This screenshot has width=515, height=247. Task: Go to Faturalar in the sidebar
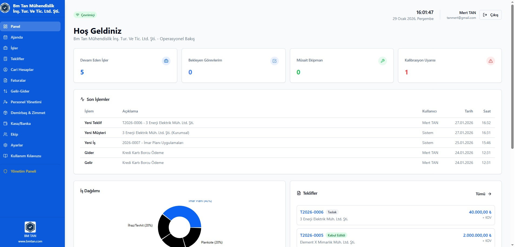[18, 80]
